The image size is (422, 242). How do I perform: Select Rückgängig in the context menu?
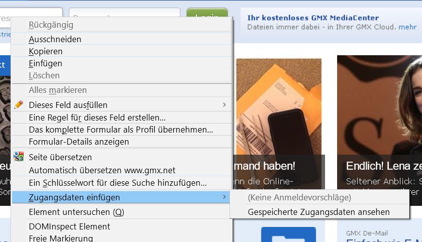point(122,25)
